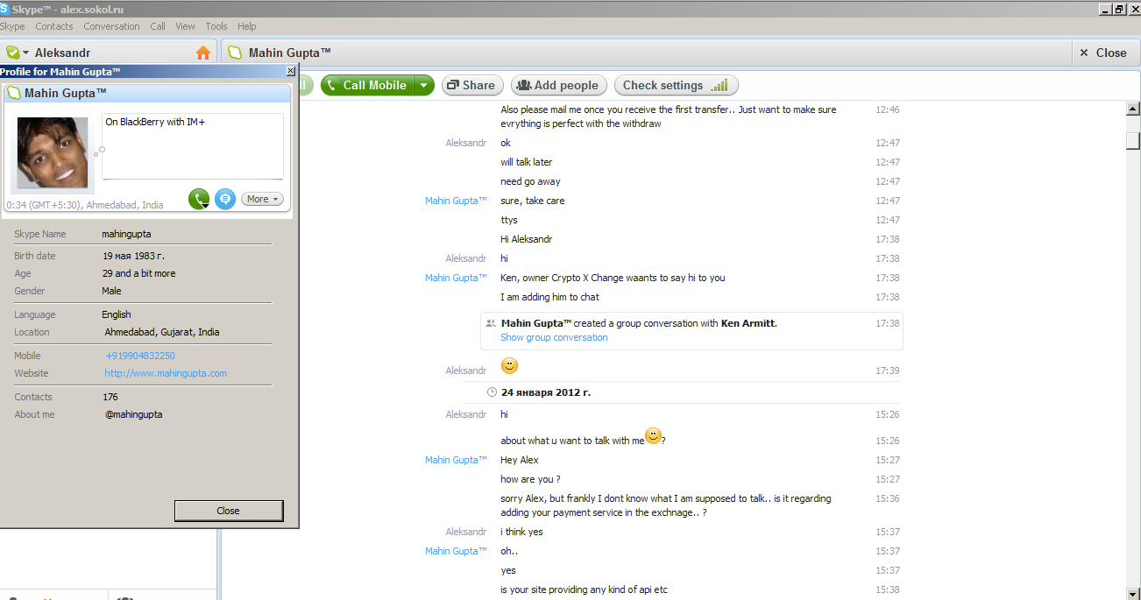This screenshot has width=1141, height=600.
Task: Open the Call menu
Action: 158,26
